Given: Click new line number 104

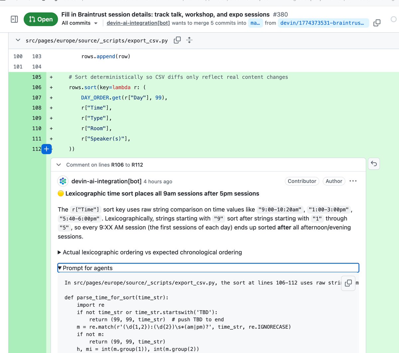Looking at the screenshot, I should [37, 67].
